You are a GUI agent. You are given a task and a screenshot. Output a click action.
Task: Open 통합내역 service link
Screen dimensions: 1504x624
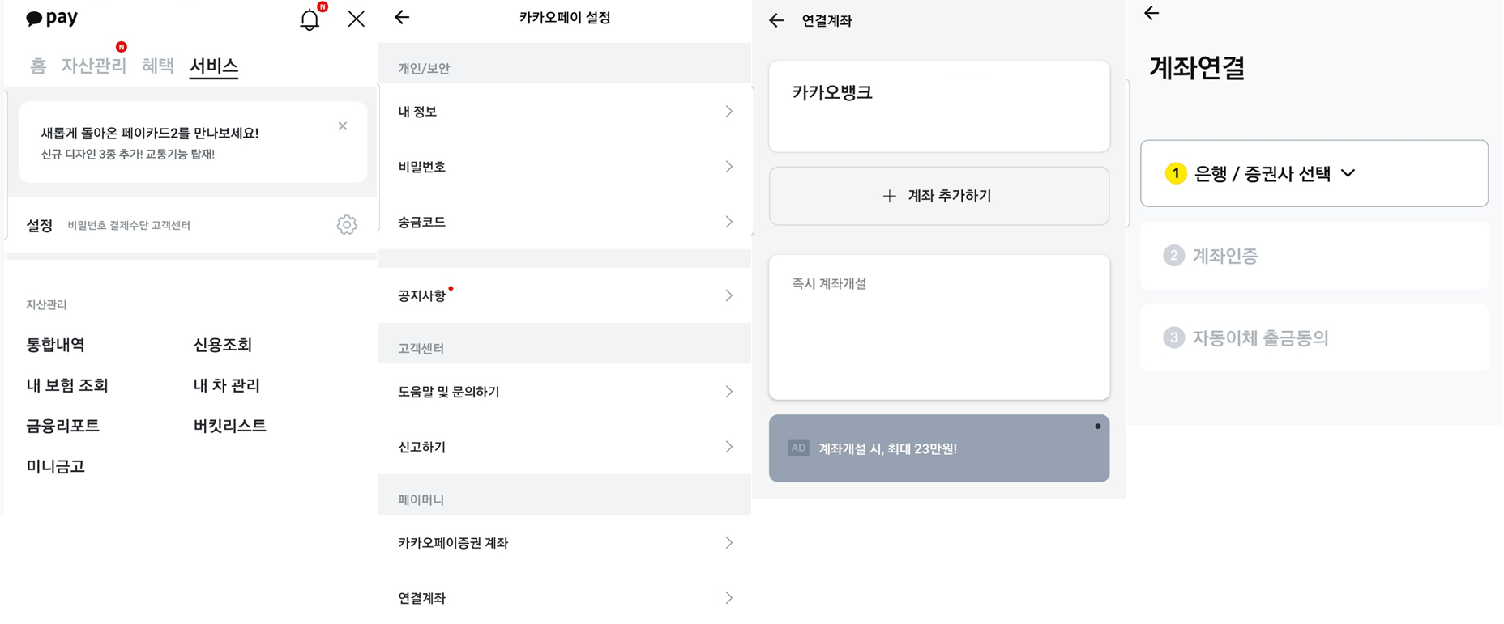pyautogui.click(x=56, y=345)
